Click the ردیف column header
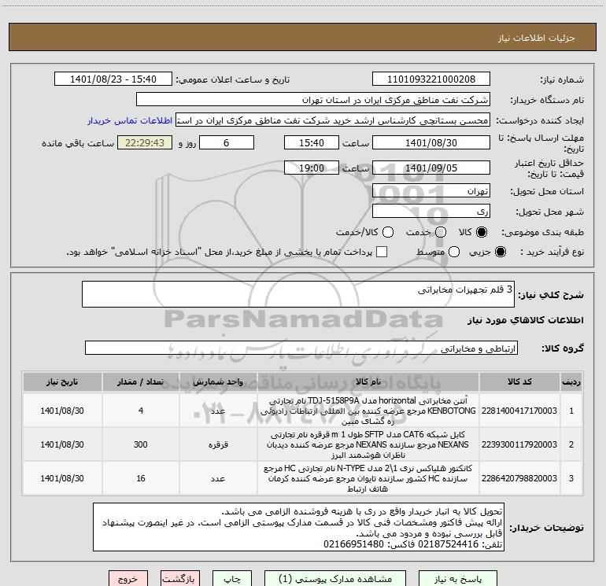606x586 pixels. [x=571, y=382]
